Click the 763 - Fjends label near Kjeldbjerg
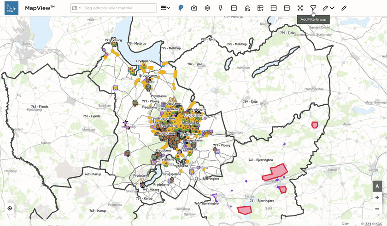 point(40,107)
